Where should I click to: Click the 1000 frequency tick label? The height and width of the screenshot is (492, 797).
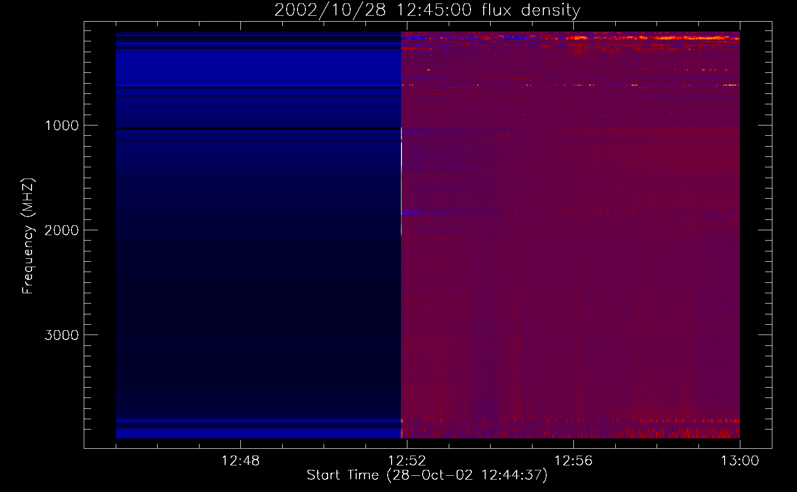62,125
